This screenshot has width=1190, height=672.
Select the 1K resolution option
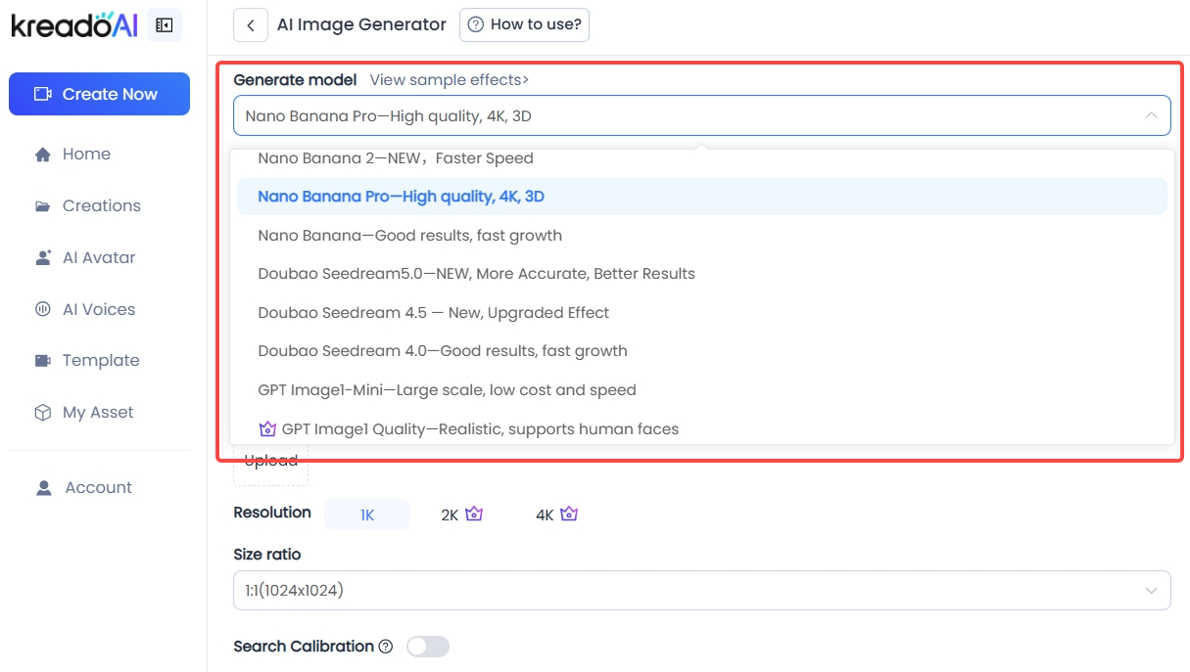pos(367,515)
